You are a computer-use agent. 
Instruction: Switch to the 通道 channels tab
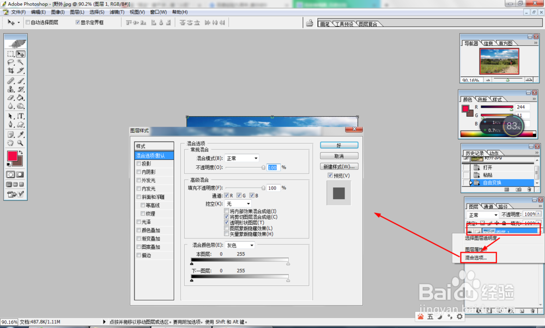click(489, 206)
